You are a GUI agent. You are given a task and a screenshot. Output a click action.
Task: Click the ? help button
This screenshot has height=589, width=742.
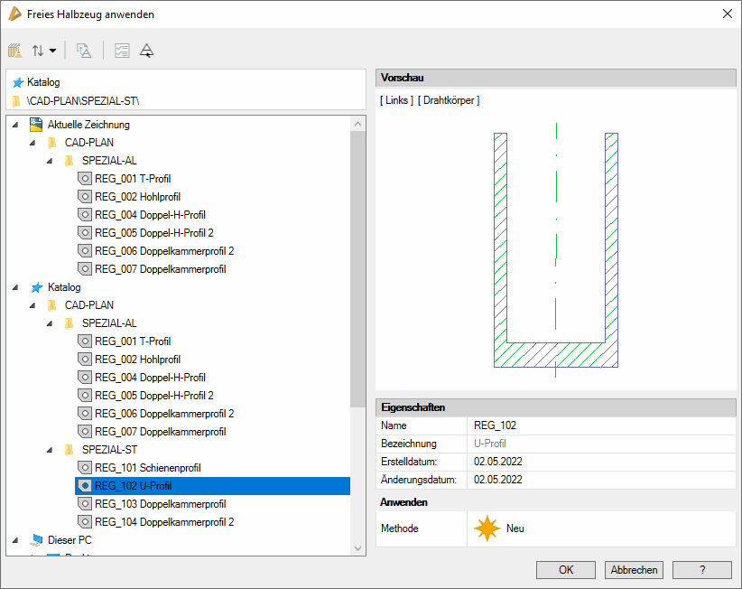click(x=701, y=570)
